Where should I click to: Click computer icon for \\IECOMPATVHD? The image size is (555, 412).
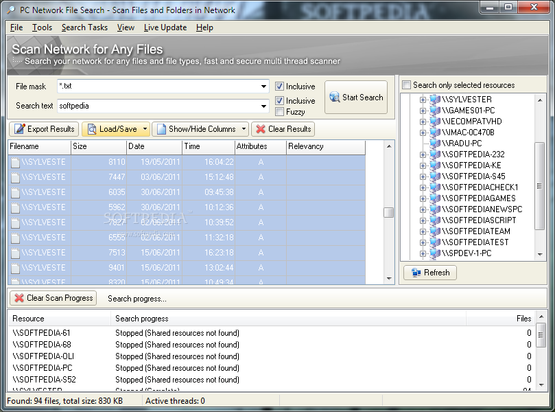point(435,122)
